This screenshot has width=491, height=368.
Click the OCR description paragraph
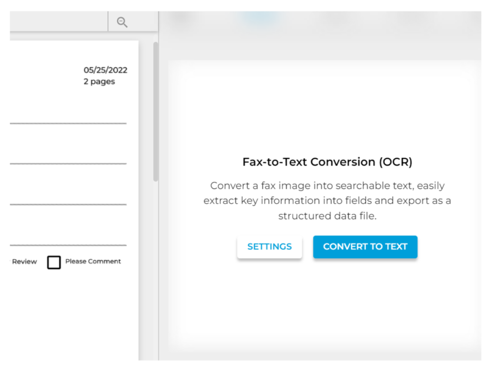pos(327,201)
